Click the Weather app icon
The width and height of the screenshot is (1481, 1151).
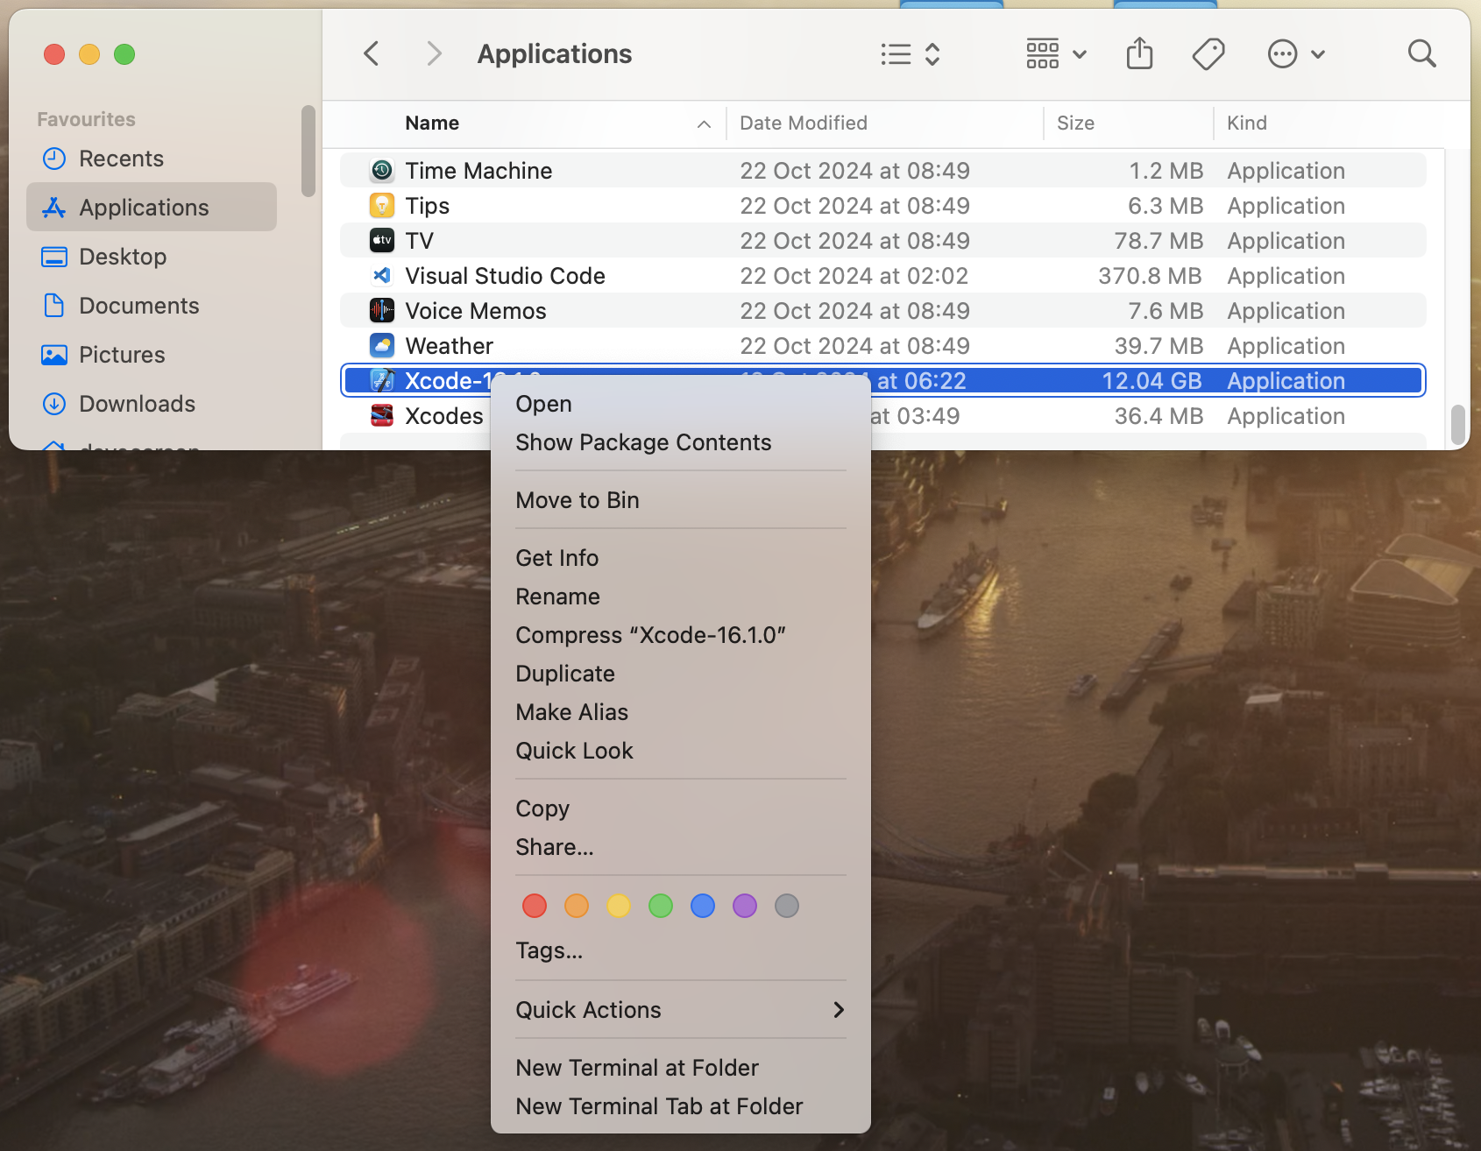(382, 346)
